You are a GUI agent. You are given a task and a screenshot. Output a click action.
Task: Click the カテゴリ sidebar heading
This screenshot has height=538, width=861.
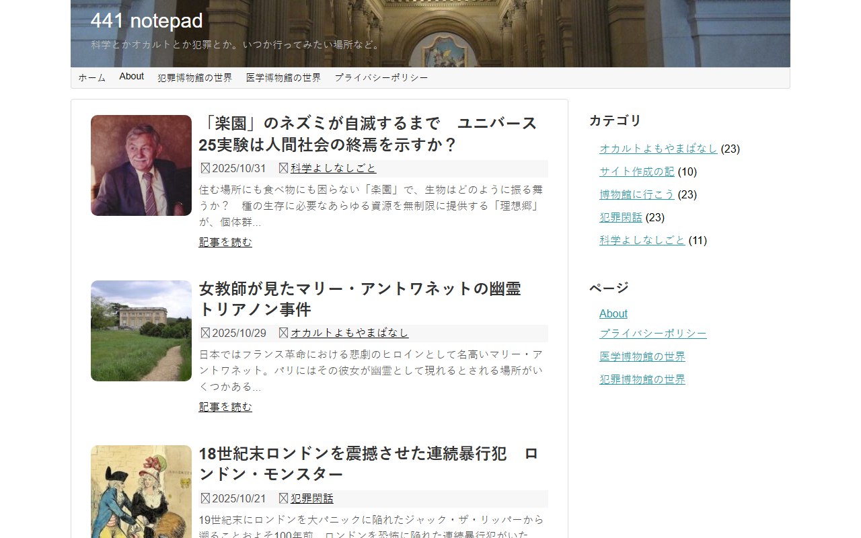[x=615, y=120]
